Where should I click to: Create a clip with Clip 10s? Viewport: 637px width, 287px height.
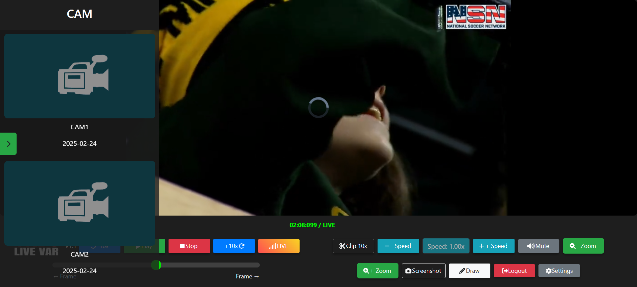click(353, 246)
